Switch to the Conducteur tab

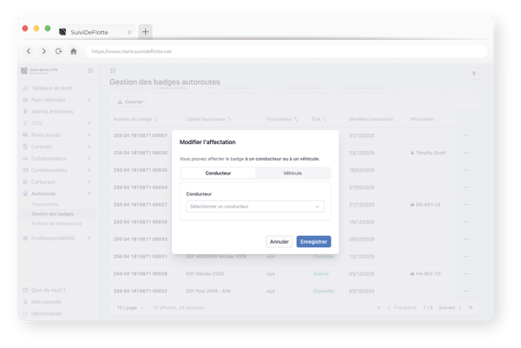218,174
